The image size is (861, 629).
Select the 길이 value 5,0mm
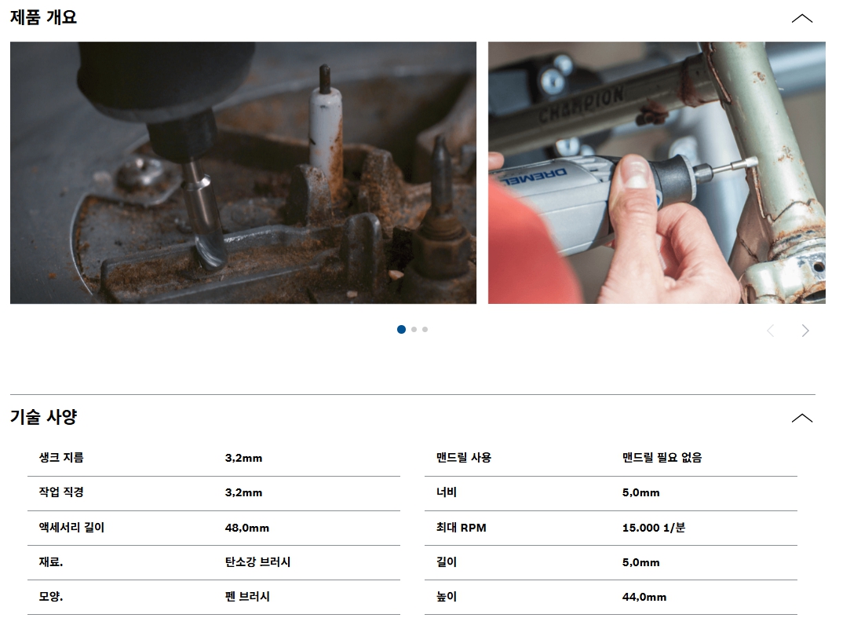640,562
